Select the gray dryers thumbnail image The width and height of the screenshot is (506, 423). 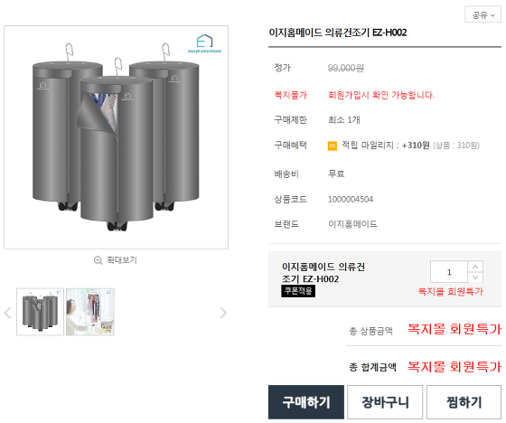point(41,312)
